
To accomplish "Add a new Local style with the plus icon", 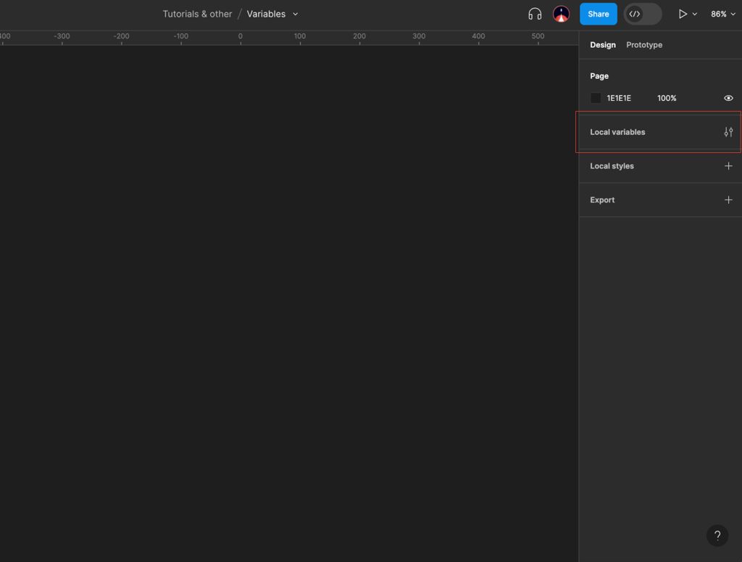I will tap(729, 166).
